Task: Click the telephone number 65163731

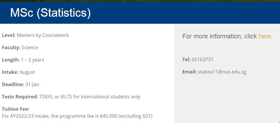Action: coord(202,59)
